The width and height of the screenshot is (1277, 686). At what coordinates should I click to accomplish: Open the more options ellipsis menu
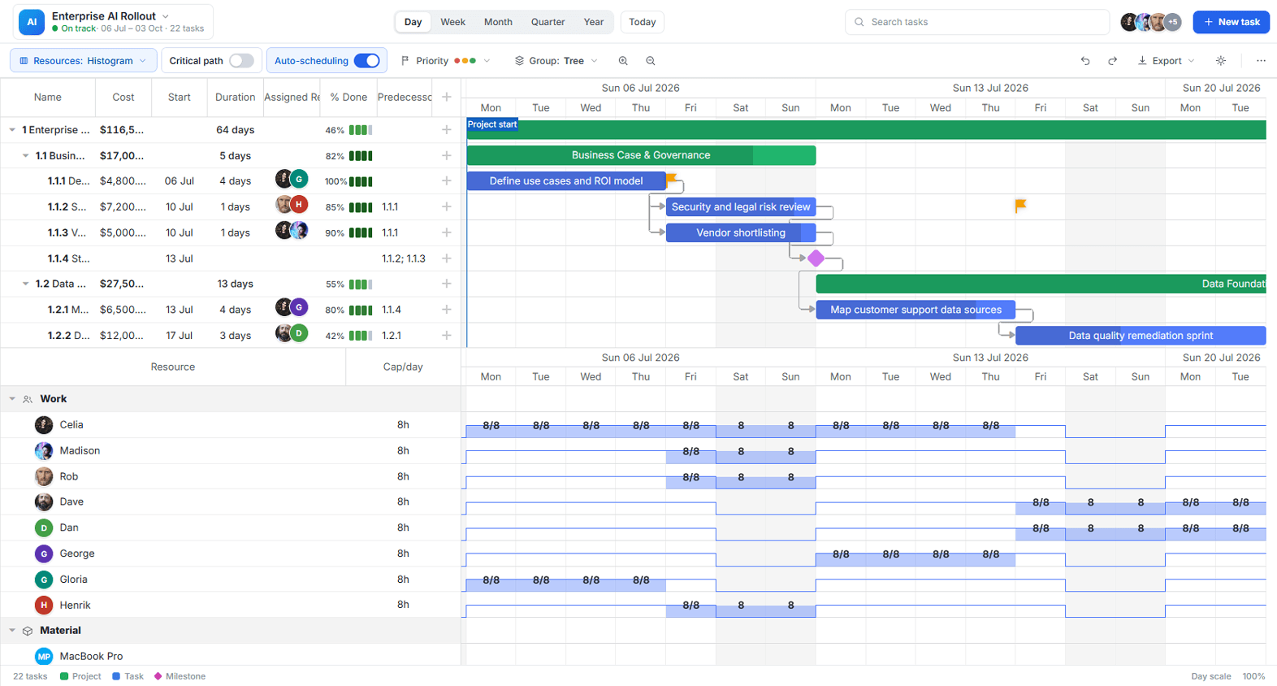1261,61
